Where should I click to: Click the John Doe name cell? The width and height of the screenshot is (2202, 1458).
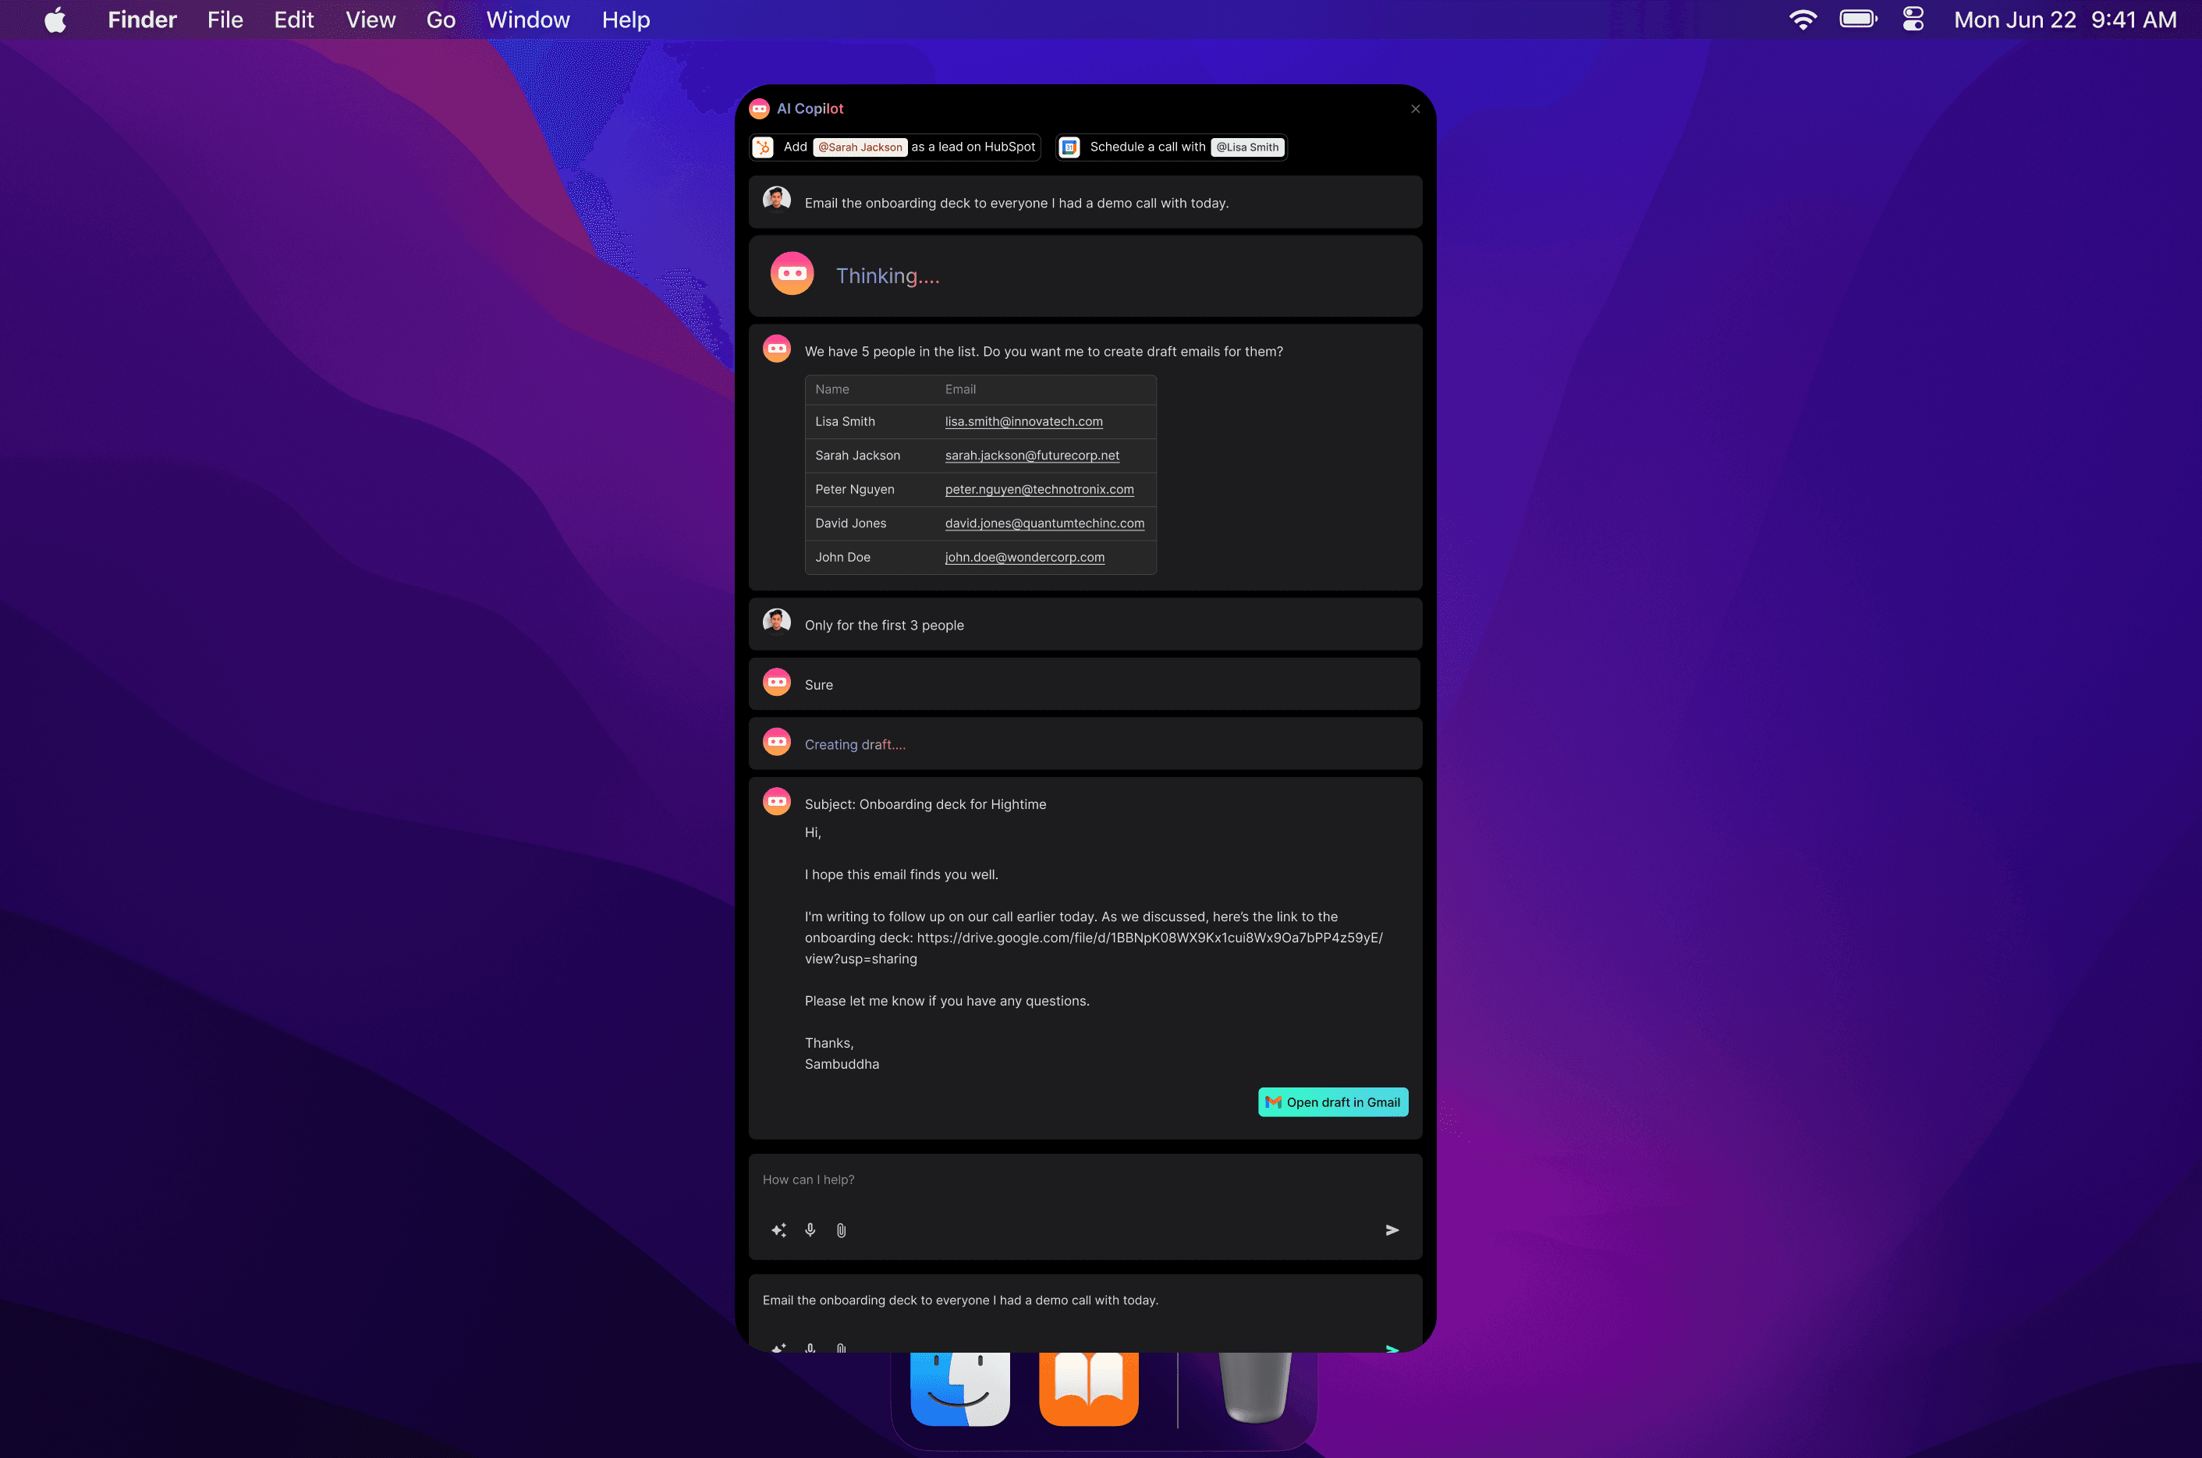click(x=842, y=557)
